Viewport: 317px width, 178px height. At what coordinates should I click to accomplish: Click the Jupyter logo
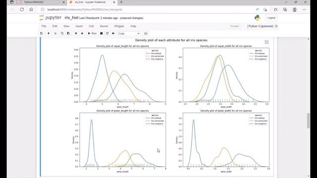tap(51, 18)
